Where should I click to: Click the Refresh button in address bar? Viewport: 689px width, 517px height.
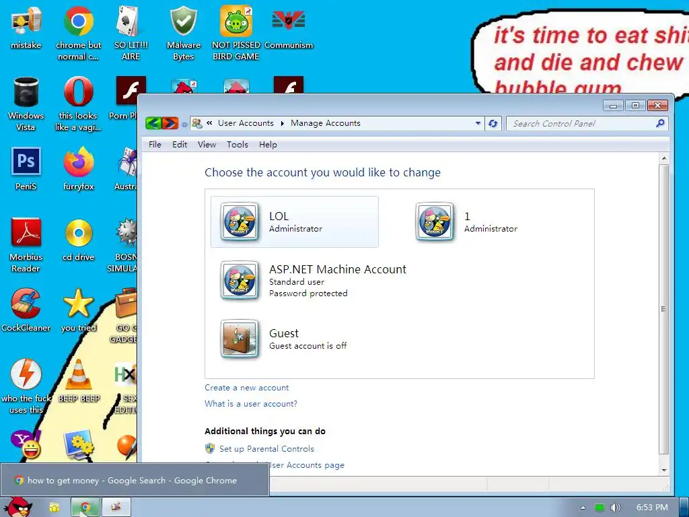coord(493,124)
